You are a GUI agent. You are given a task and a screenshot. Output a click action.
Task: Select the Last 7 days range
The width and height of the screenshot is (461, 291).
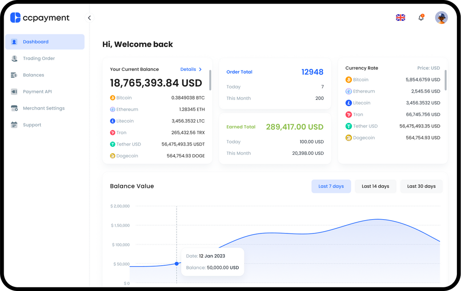[x=331, y=186]
